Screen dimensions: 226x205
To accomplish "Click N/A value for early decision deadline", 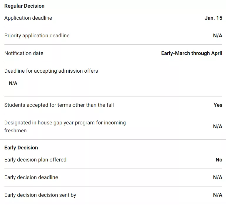I will tap(217, 177).
